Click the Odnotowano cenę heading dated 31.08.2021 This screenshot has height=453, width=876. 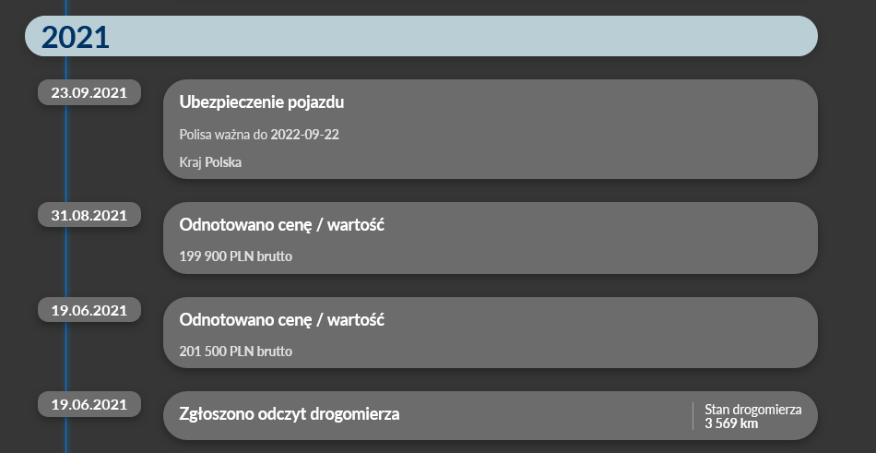coord(281,225)
